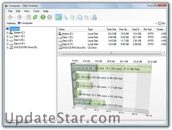Image resolution: width=172 pixels, height=130 pixels.
Task: Open the Address bar dropdown arrow
Action: [156, 23]
